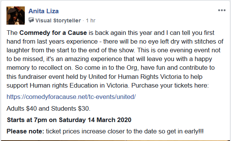The image size is (231, 141).
Task: Click the Starts at 7pm Saturday line
Action: pyautogui.click(x=69, y=120)
